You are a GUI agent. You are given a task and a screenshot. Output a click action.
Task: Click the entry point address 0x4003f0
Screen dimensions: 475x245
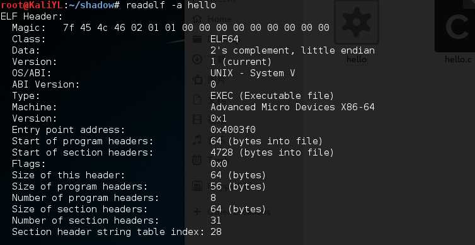[x=233, y=130]
